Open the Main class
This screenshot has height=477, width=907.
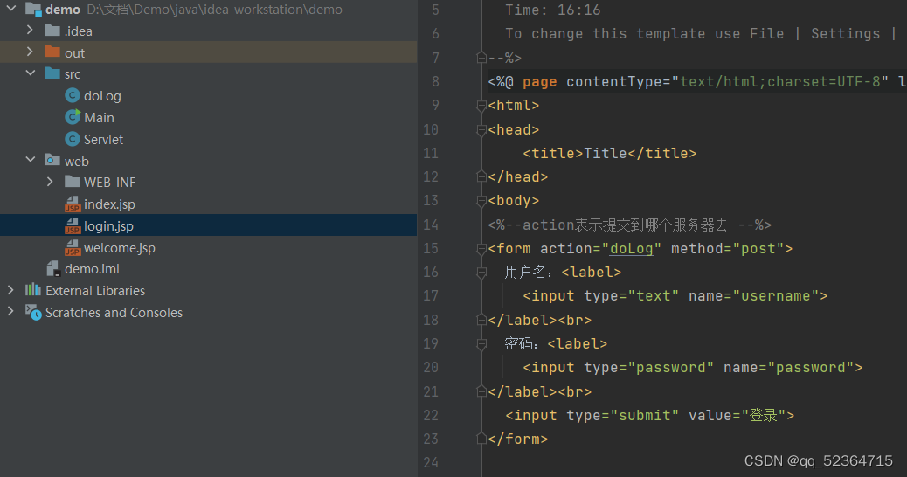(x=99, y=118)
